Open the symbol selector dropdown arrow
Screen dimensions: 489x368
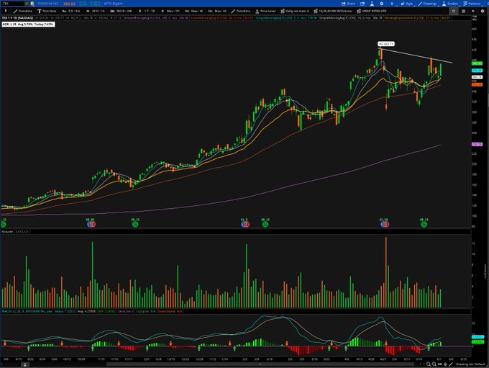tap(27, 4)
